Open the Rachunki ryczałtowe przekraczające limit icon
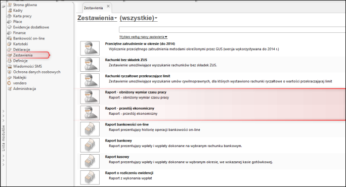346x187 pixels. pyautogui.click(x=90, y=80)
